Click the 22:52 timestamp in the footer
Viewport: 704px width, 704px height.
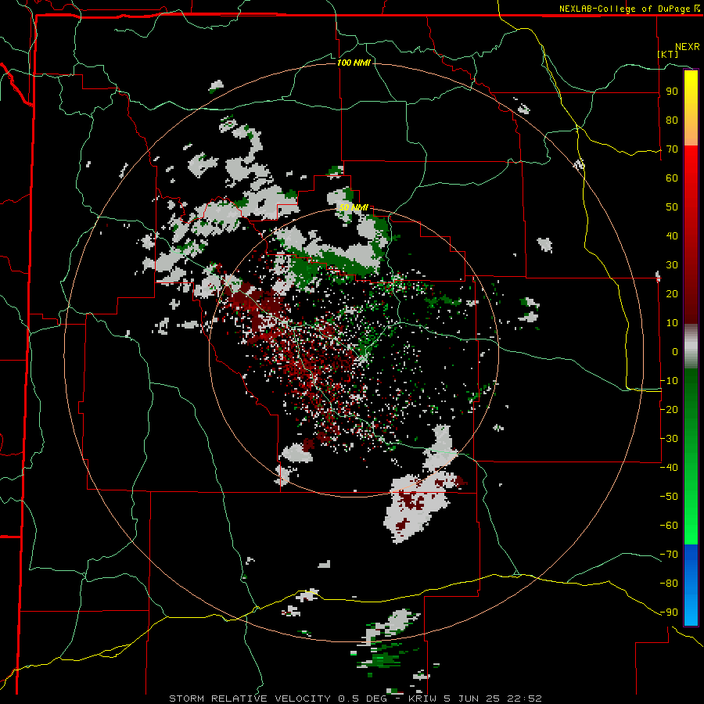pyautogui.click(x=524, y=699)
